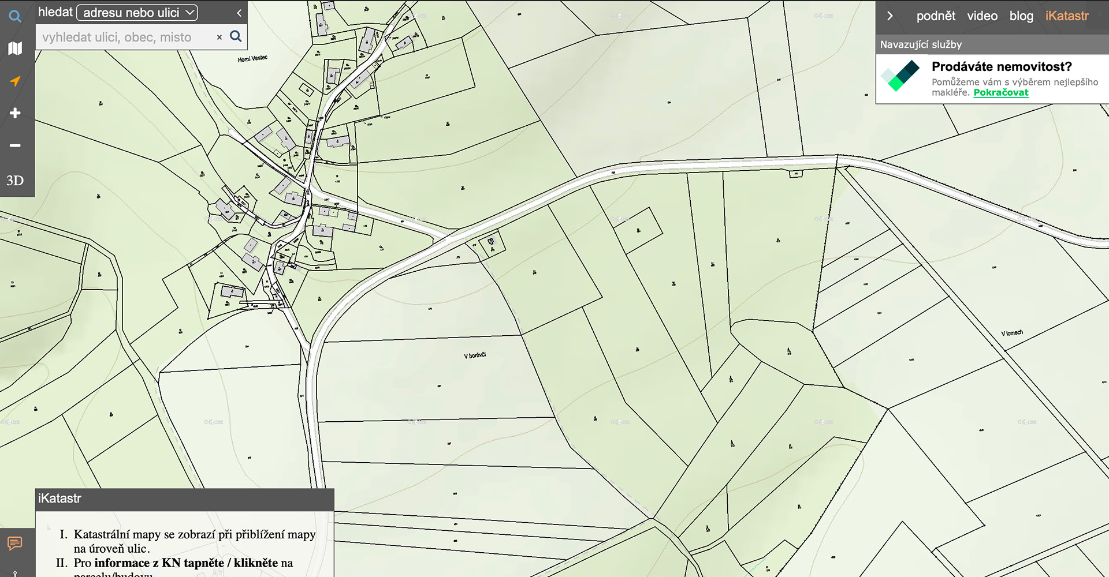Click the 'V borůvčí' map label
Screen dimensions: 1109x577
point(475,355)
